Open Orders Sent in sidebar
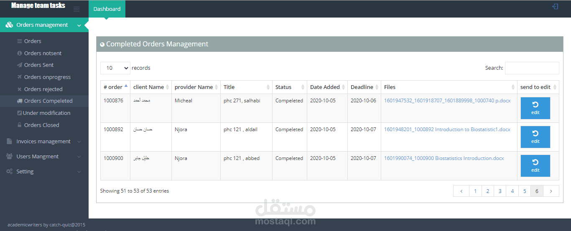The image size is (571, 231). point(39,65)
